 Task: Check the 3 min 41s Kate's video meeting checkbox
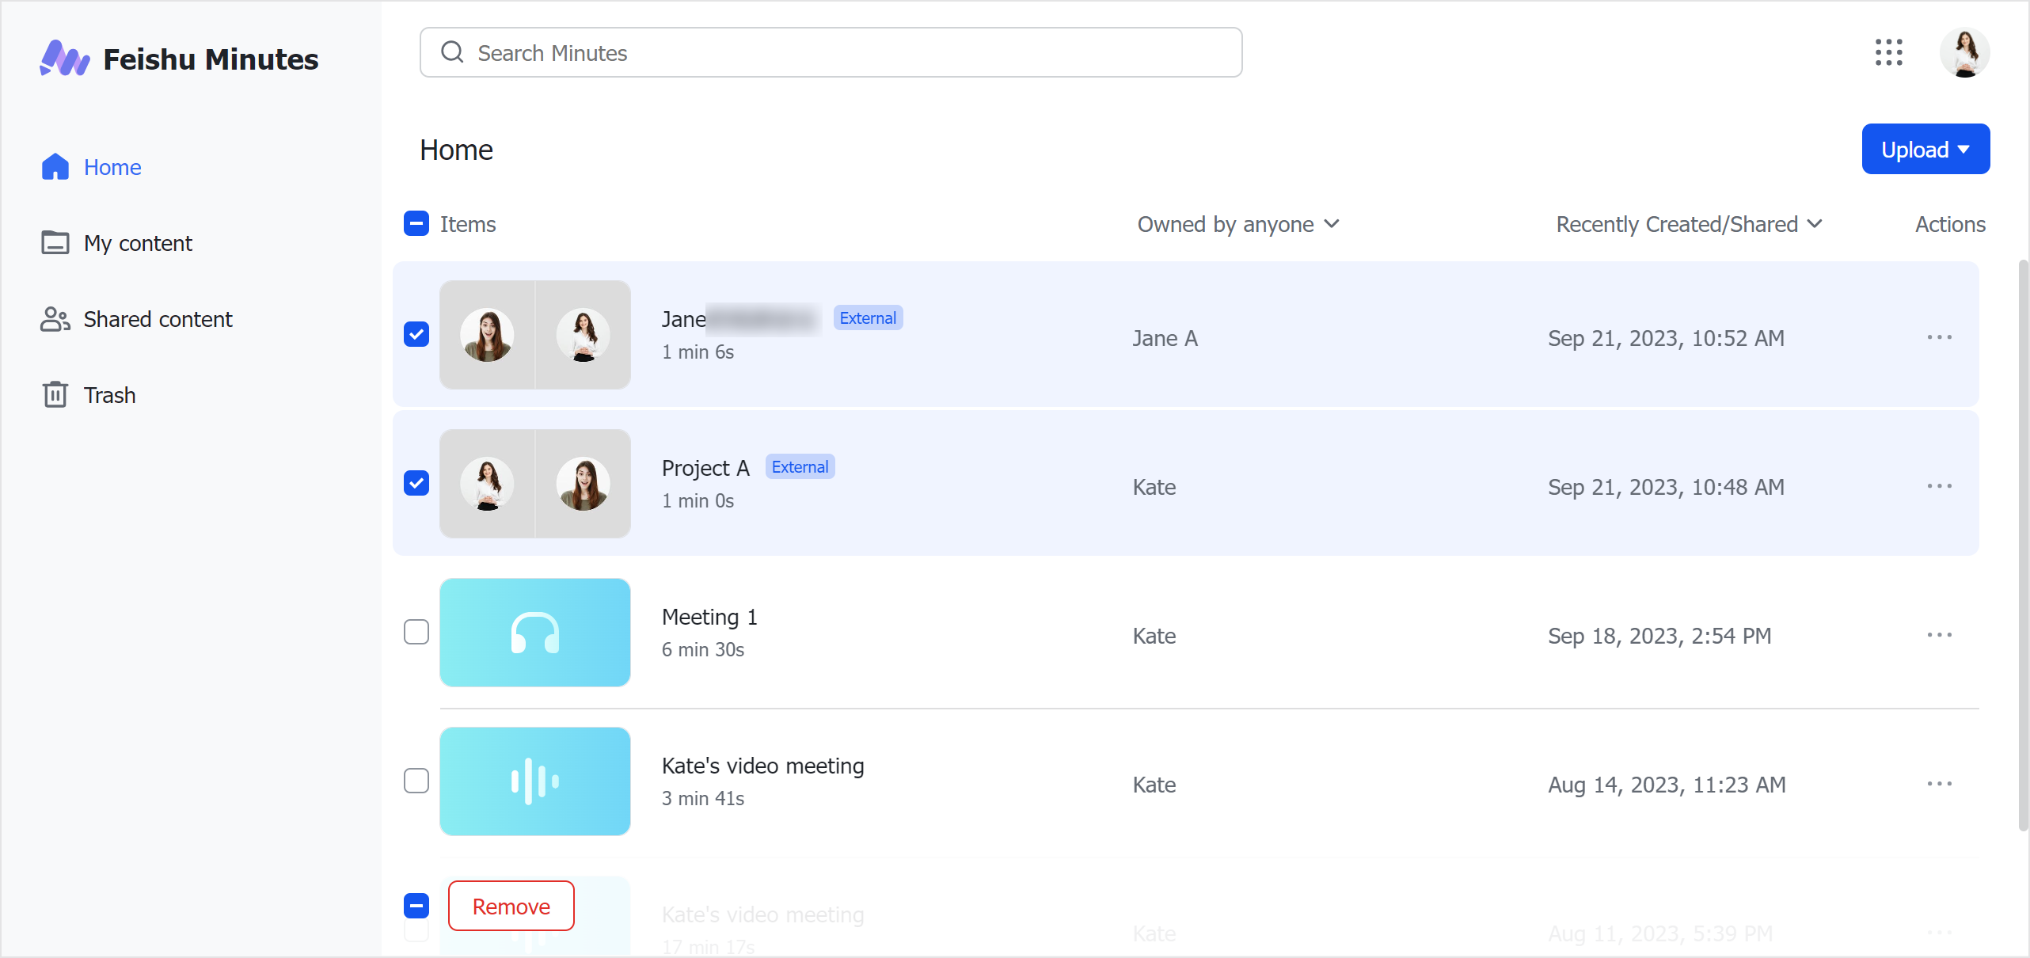point(416,781)
